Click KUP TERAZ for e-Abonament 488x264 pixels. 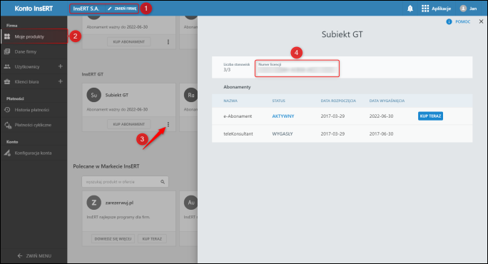pos(430,116)
